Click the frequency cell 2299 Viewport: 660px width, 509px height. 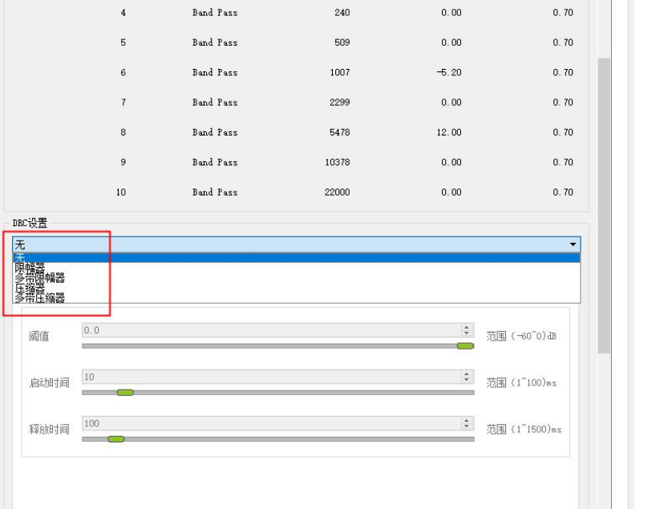(x=340, y=103)
